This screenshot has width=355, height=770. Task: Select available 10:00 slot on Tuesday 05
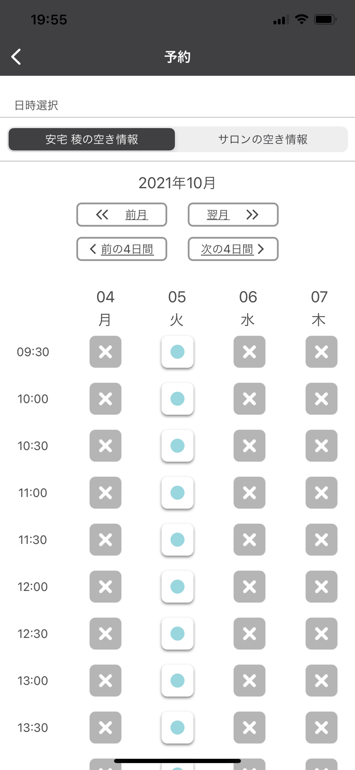coord(177,398)
